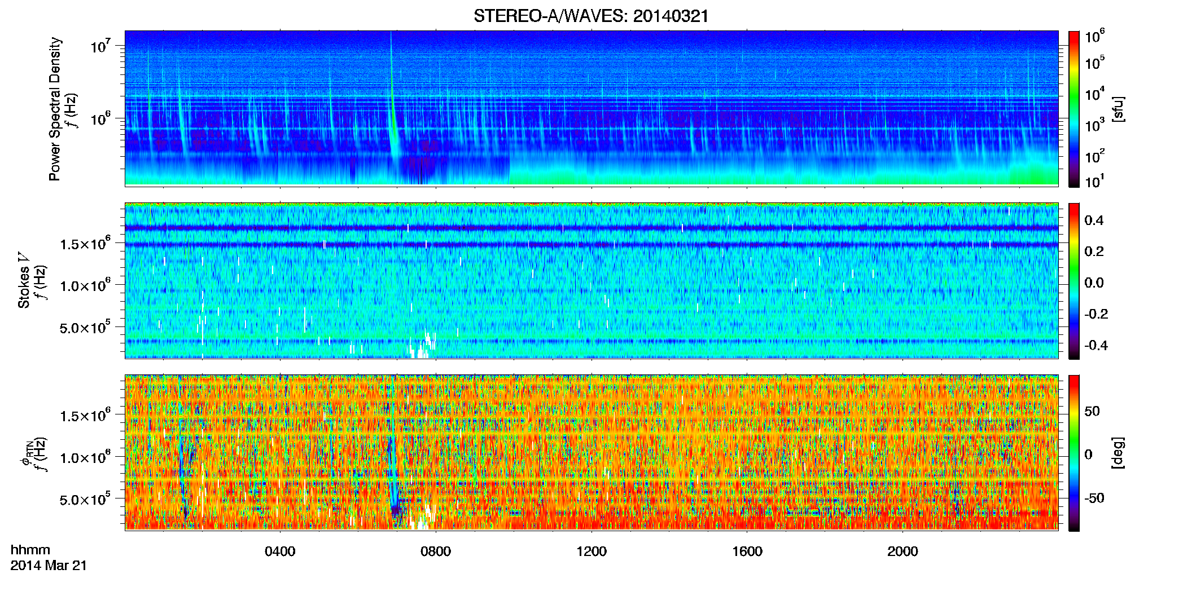Click the 1600 time axis label
1183x609 pixels.
click(747, 551)
